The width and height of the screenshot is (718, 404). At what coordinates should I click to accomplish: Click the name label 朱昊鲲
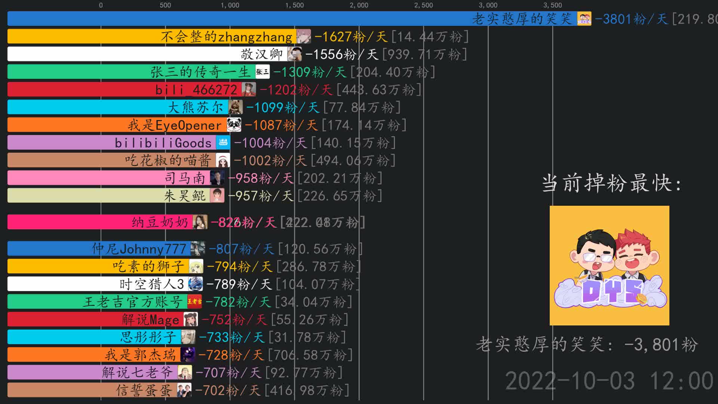(x=185, y=196)
